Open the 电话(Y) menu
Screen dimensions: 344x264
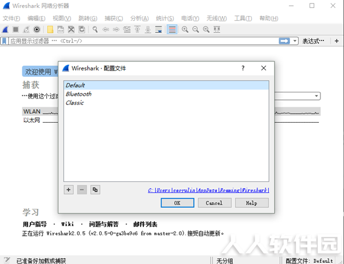[x=190, y=18]
